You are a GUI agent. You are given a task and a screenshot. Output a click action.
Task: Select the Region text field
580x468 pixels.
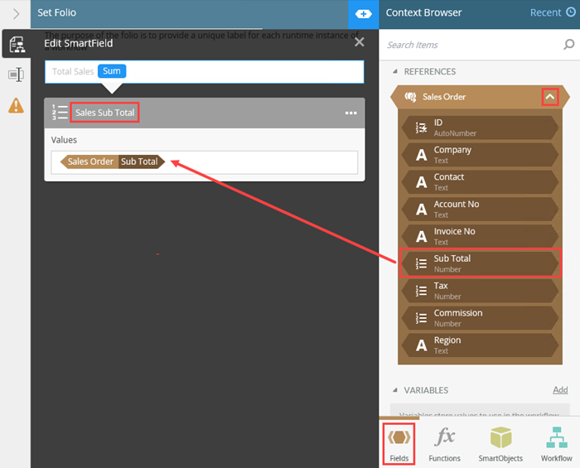tap(480, 345)
